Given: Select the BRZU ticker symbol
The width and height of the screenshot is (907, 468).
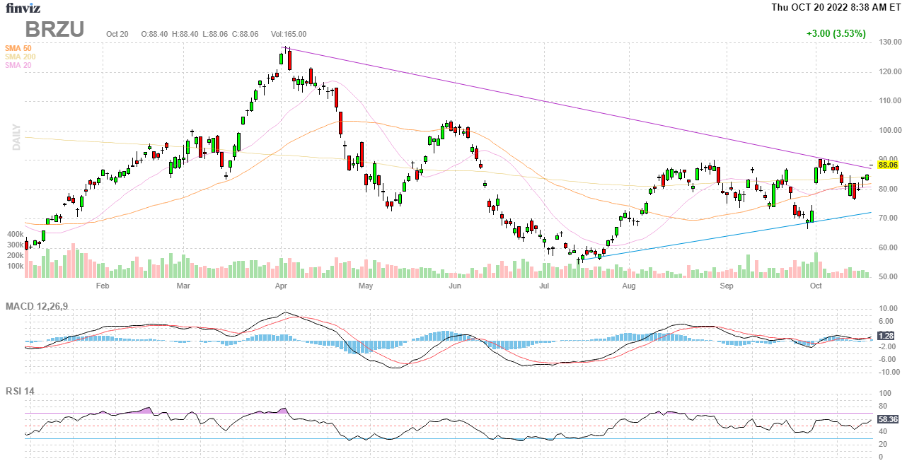Looking at the screenshot, I should coord(55,29).
